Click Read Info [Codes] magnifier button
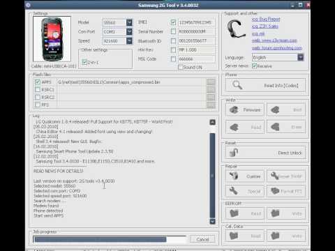Screen dimensions: 335x251 click(x=265, y=85)
